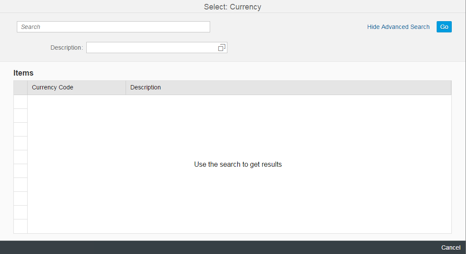Click the "Use the search to get results" message

pos(238,165)
